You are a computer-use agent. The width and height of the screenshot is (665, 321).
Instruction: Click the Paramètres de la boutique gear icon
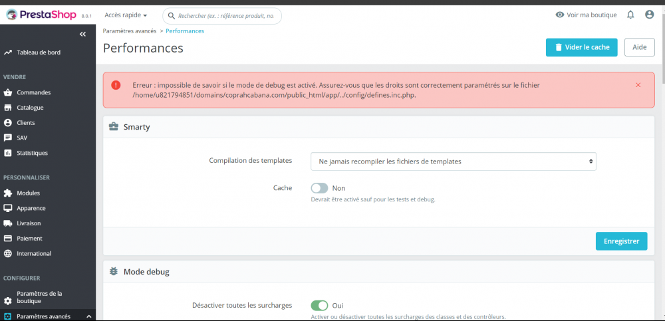point(7,301)
